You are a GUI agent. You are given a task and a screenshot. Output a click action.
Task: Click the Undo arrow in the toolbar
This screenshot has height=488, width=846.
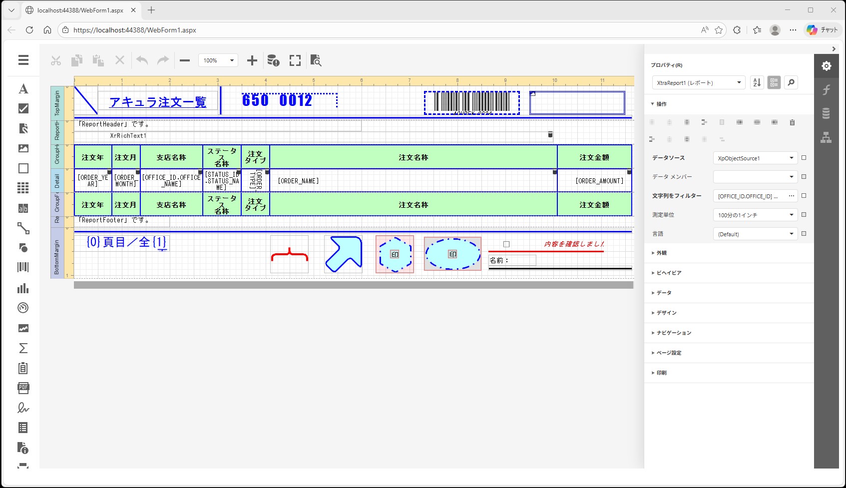[x=142, y=60]
